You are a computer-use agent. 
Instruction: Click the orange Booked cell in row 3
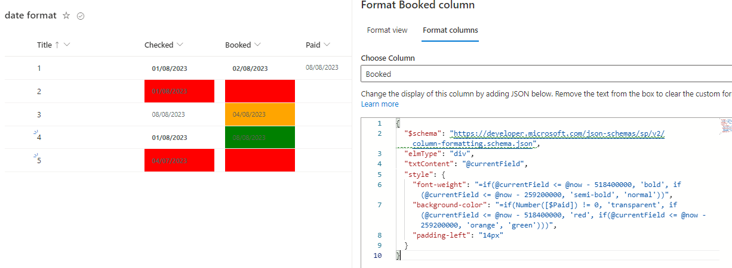point(260,114)
